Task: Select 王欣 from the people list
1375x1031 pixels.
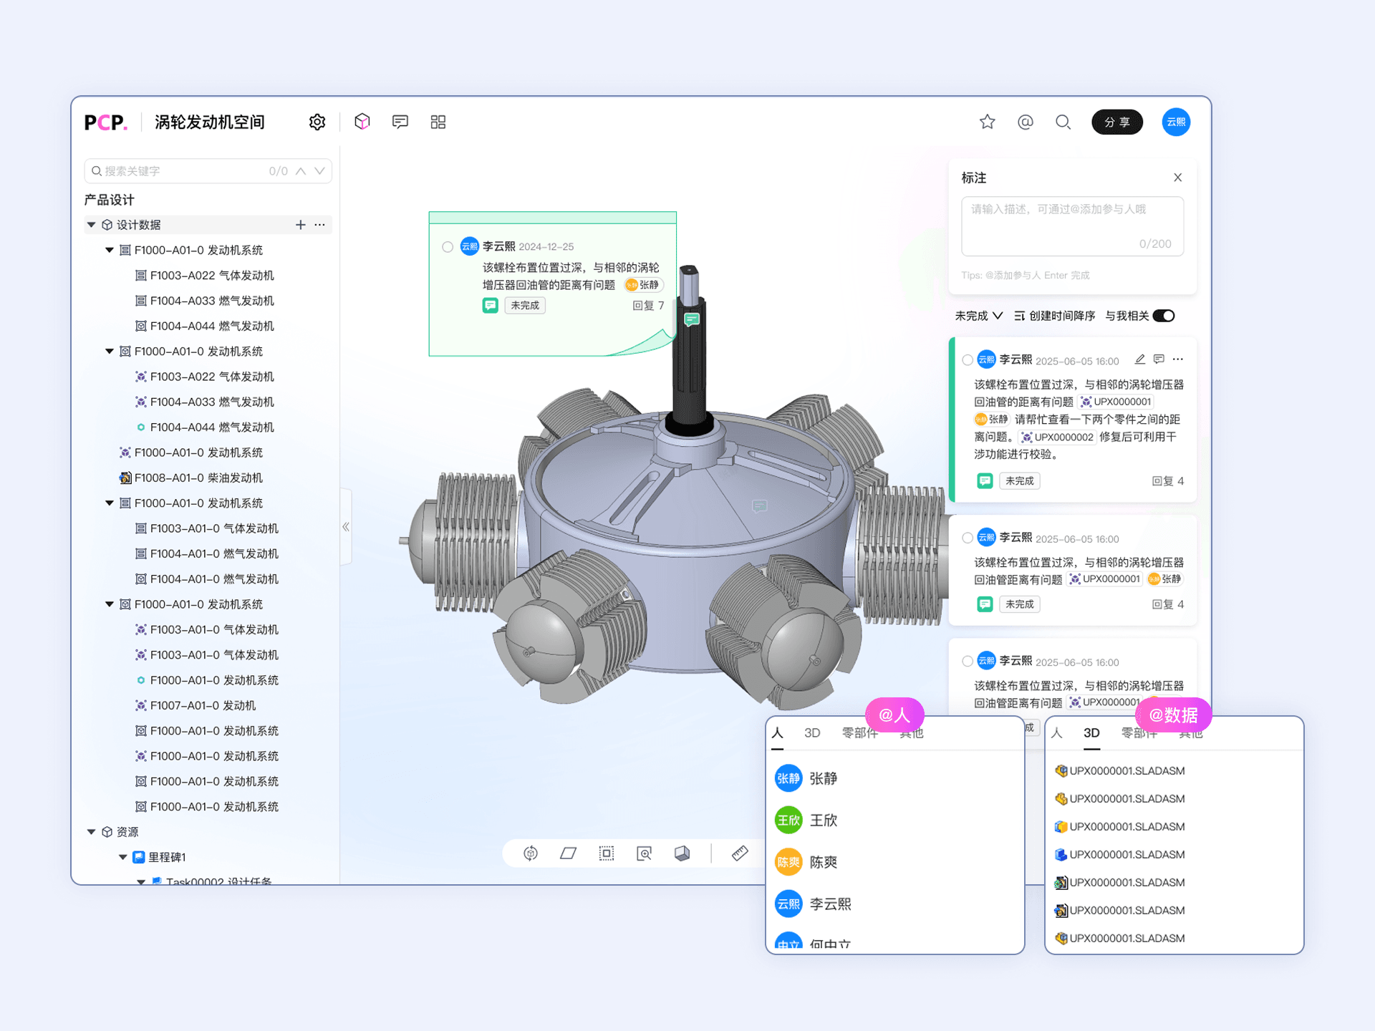Action: coord(823,821)
